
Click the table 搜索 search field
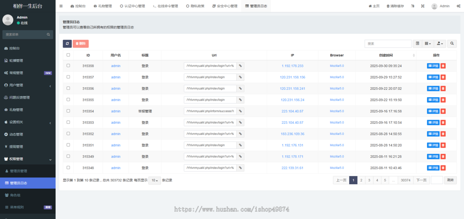click(x=388, y=44)
